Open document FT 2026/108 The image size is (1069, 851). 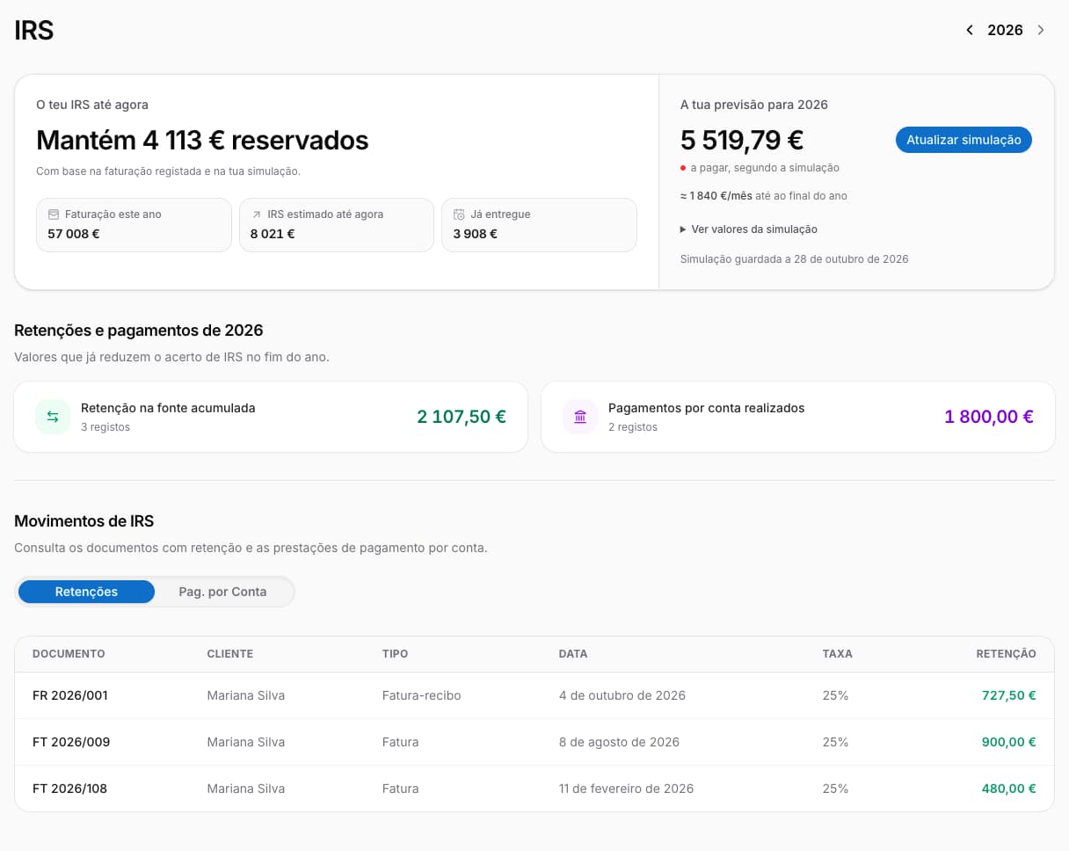pos(69,789)
